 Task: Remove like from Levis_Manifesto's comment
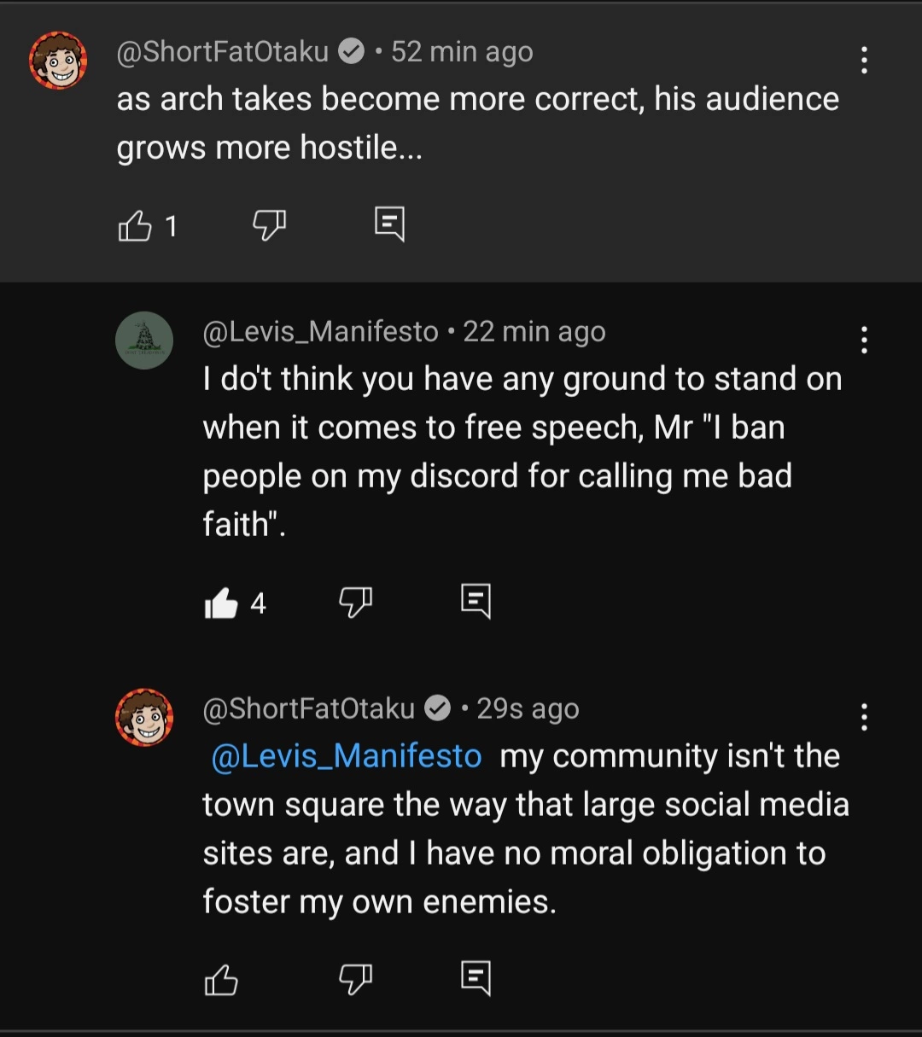(221, 603)
